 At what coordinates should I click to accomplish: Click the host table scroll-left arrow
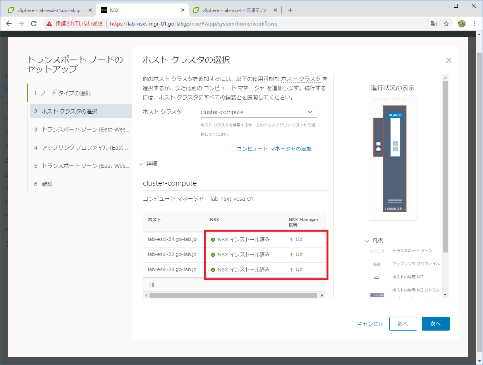coord(146,295)
